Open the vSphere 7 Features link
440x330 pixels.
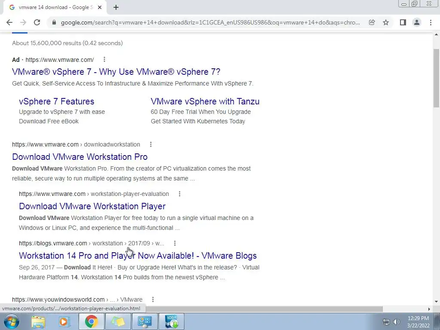pyautogui.click(x=57, y=101)
